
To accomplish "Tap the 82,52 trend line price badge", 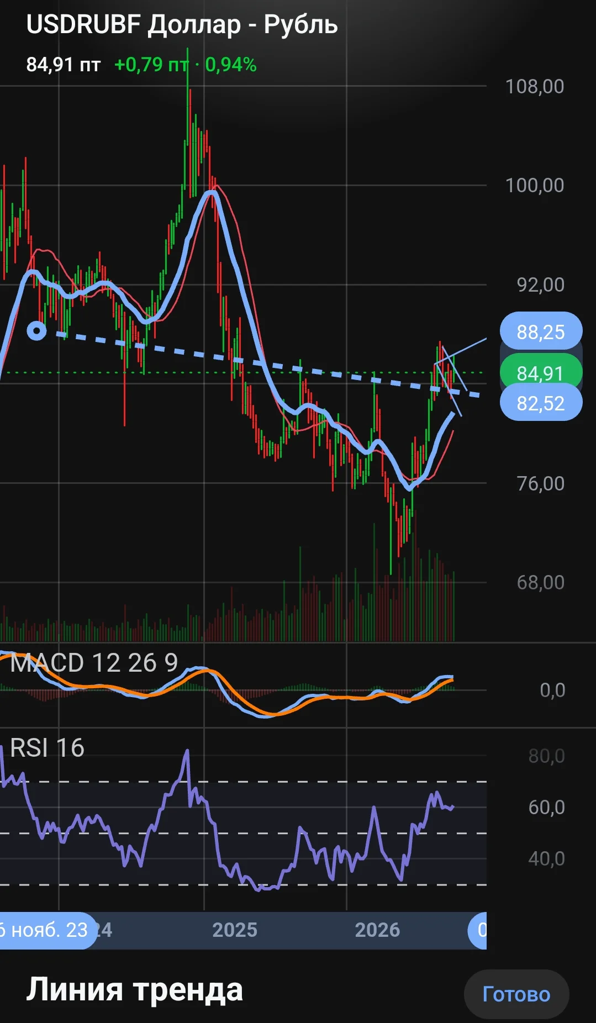I will (x=541, y=403).
